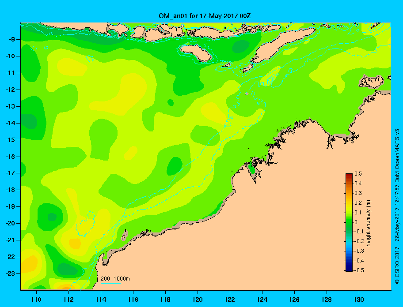The image size is (403, 307).
Task: Select the 112 longitude label
Action: pyautogui.click(x=68, y=300)
